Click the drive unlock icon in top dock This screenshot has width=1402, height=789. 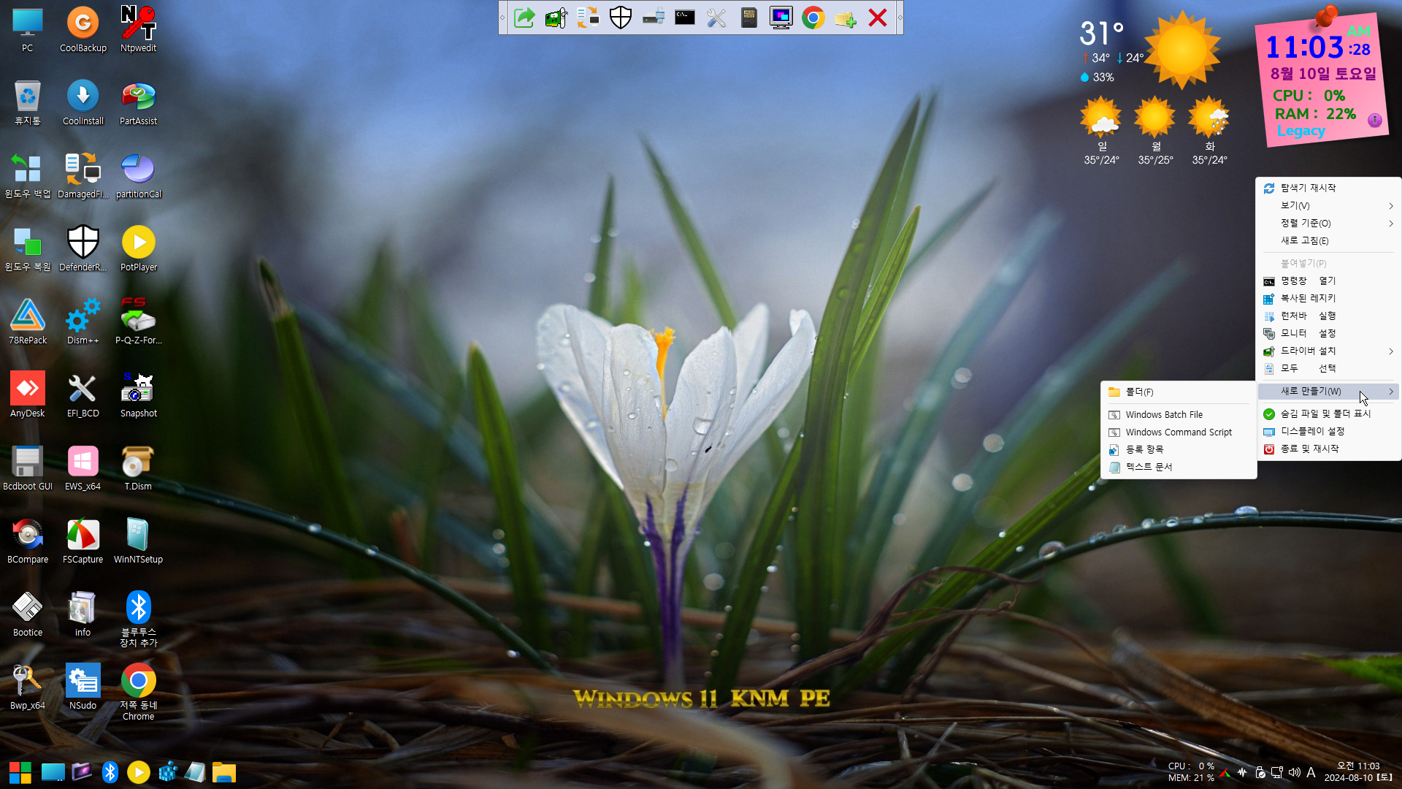pos(653,18)
